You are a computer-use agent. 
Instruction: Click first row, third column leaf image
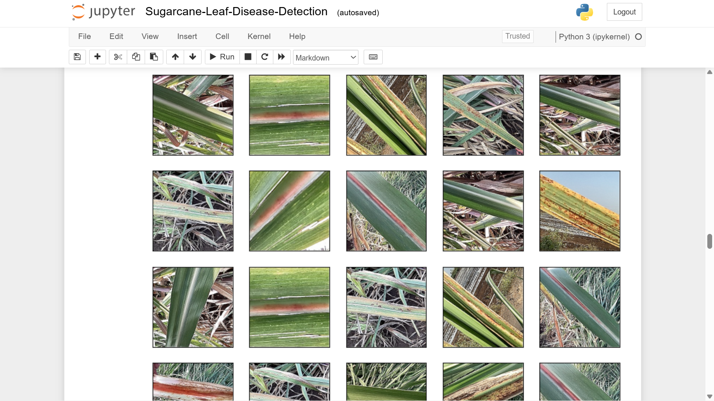pos(386,115)
